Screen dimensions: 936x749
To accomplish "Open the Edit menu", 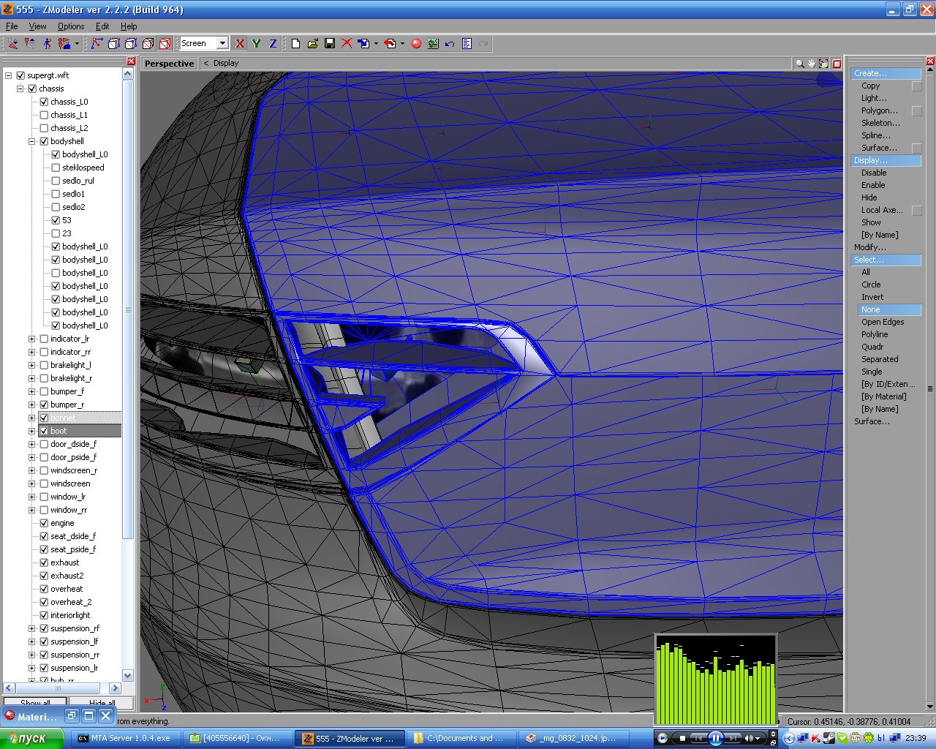I will pos(102,26).
